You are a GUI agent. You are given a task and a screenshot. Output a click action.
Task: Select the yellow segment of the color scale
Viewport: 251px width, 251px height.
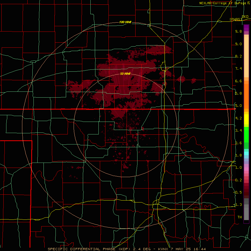[x=246, y=119]
